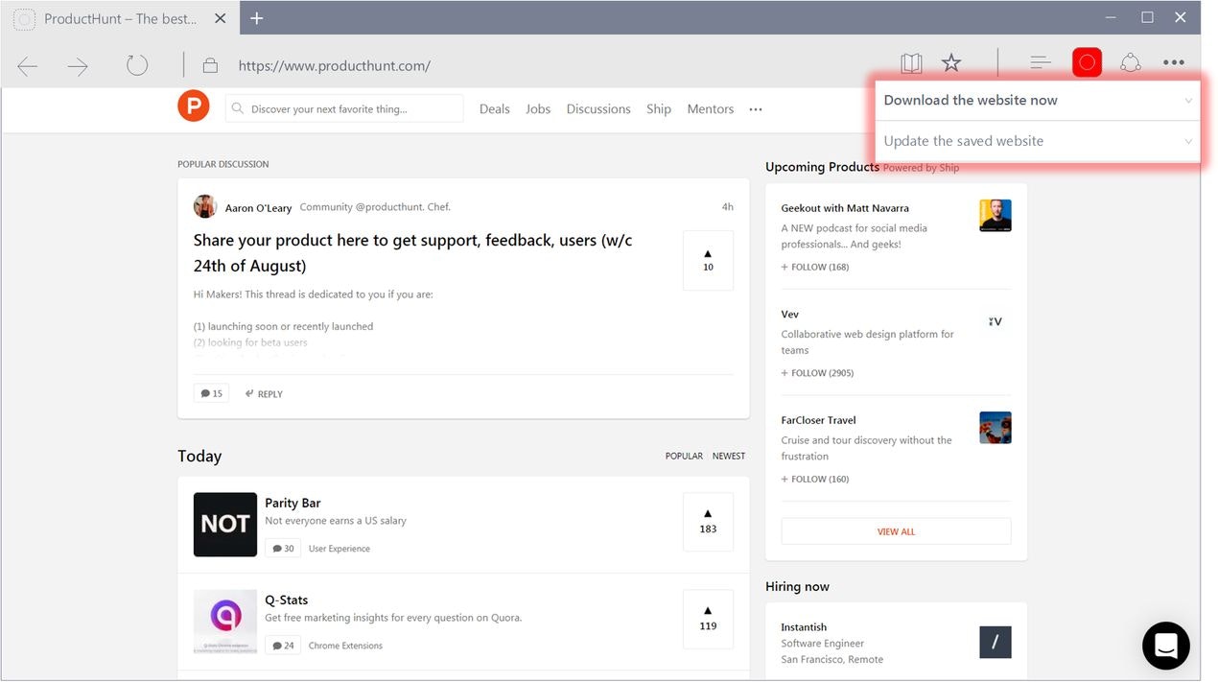1218x682 pixels.
Task: Open the Geekout with Matt Navarra thumbnail
Action: coord(995,216)
